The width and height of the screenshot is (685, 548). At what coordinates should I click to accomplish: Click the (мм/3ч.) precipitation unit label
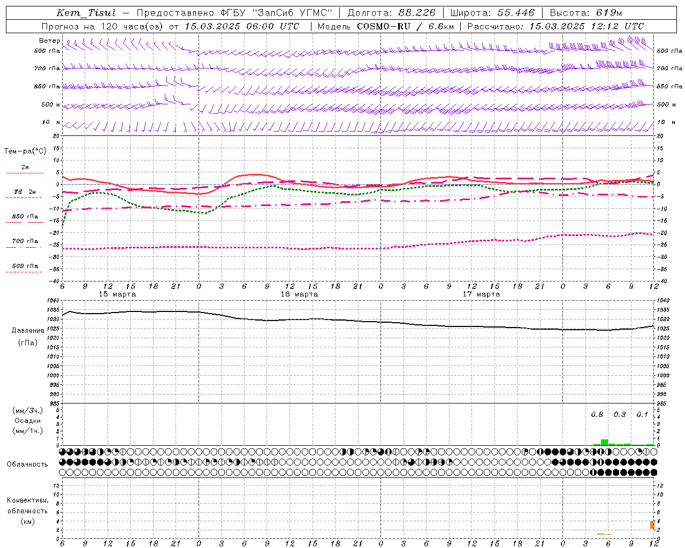click(x=28, y=410)
